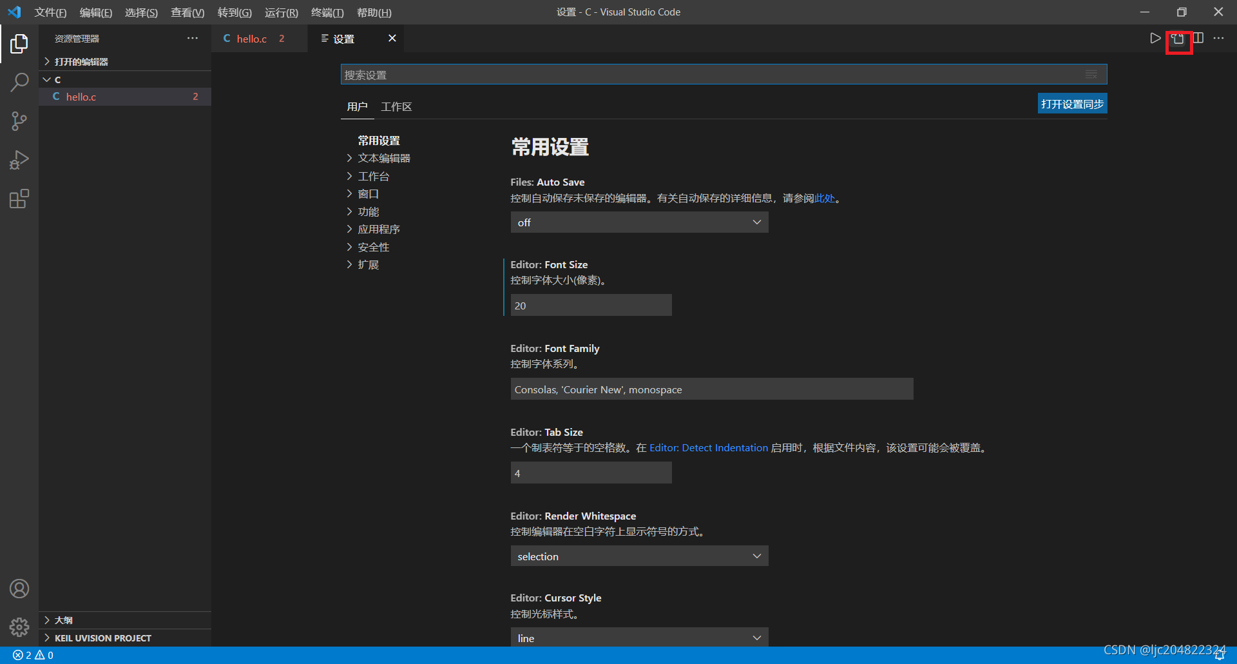Click the 搜索设置 search field
1237x664 pixels.
(724, 74)
